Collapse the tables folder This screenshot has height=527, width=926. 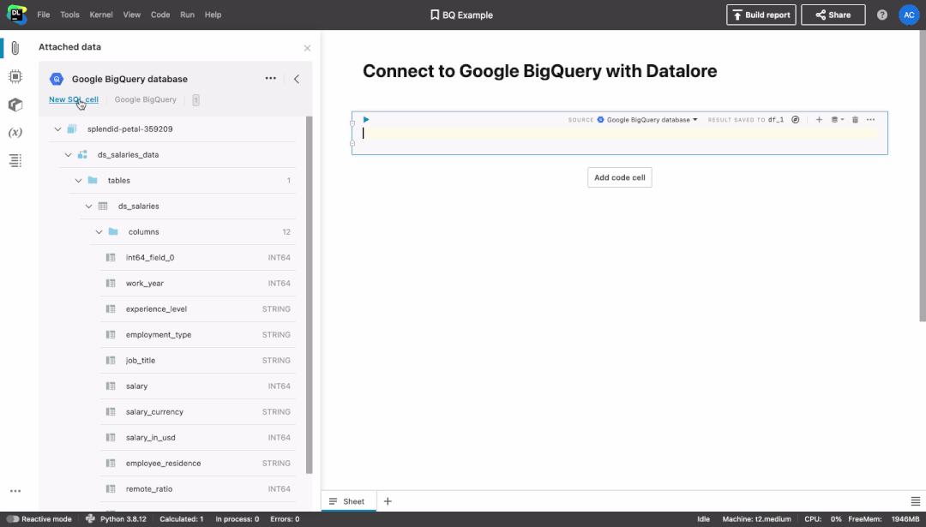(x=79, y=181)
